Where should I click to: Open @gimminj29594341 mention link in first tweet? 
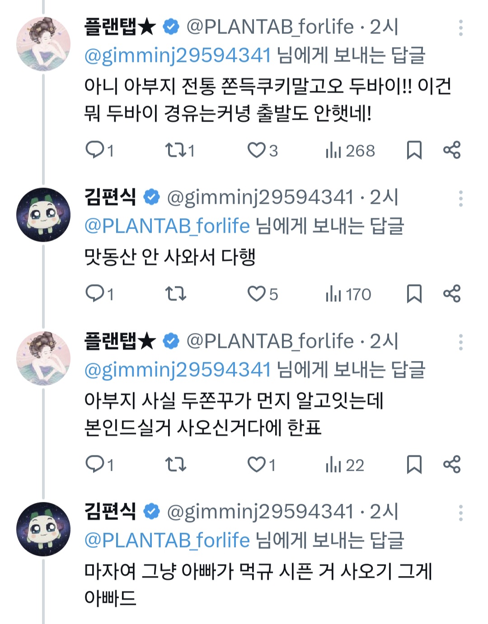point(178,55)
